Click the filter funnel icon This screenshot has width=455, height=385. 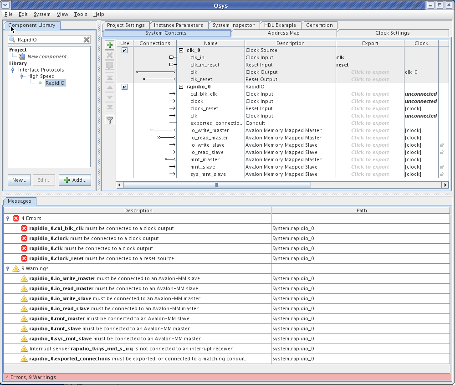coord(109,120)
